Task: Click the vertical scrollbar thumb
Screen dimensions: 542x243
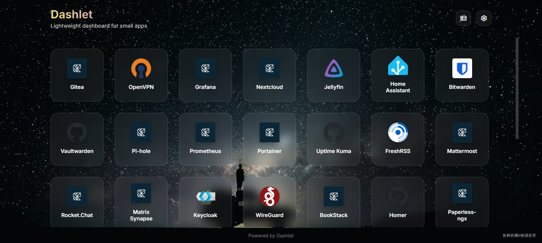Action: pyautogui.click(x=517, y=88)
